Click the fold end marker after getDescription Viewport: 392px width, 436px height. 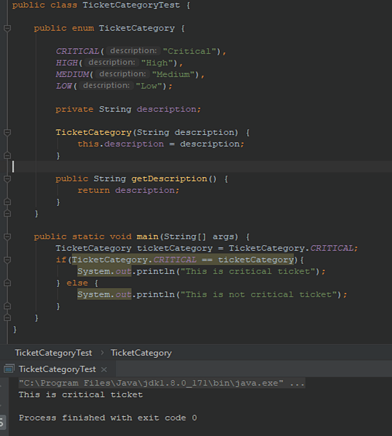(x=7, y=202)
